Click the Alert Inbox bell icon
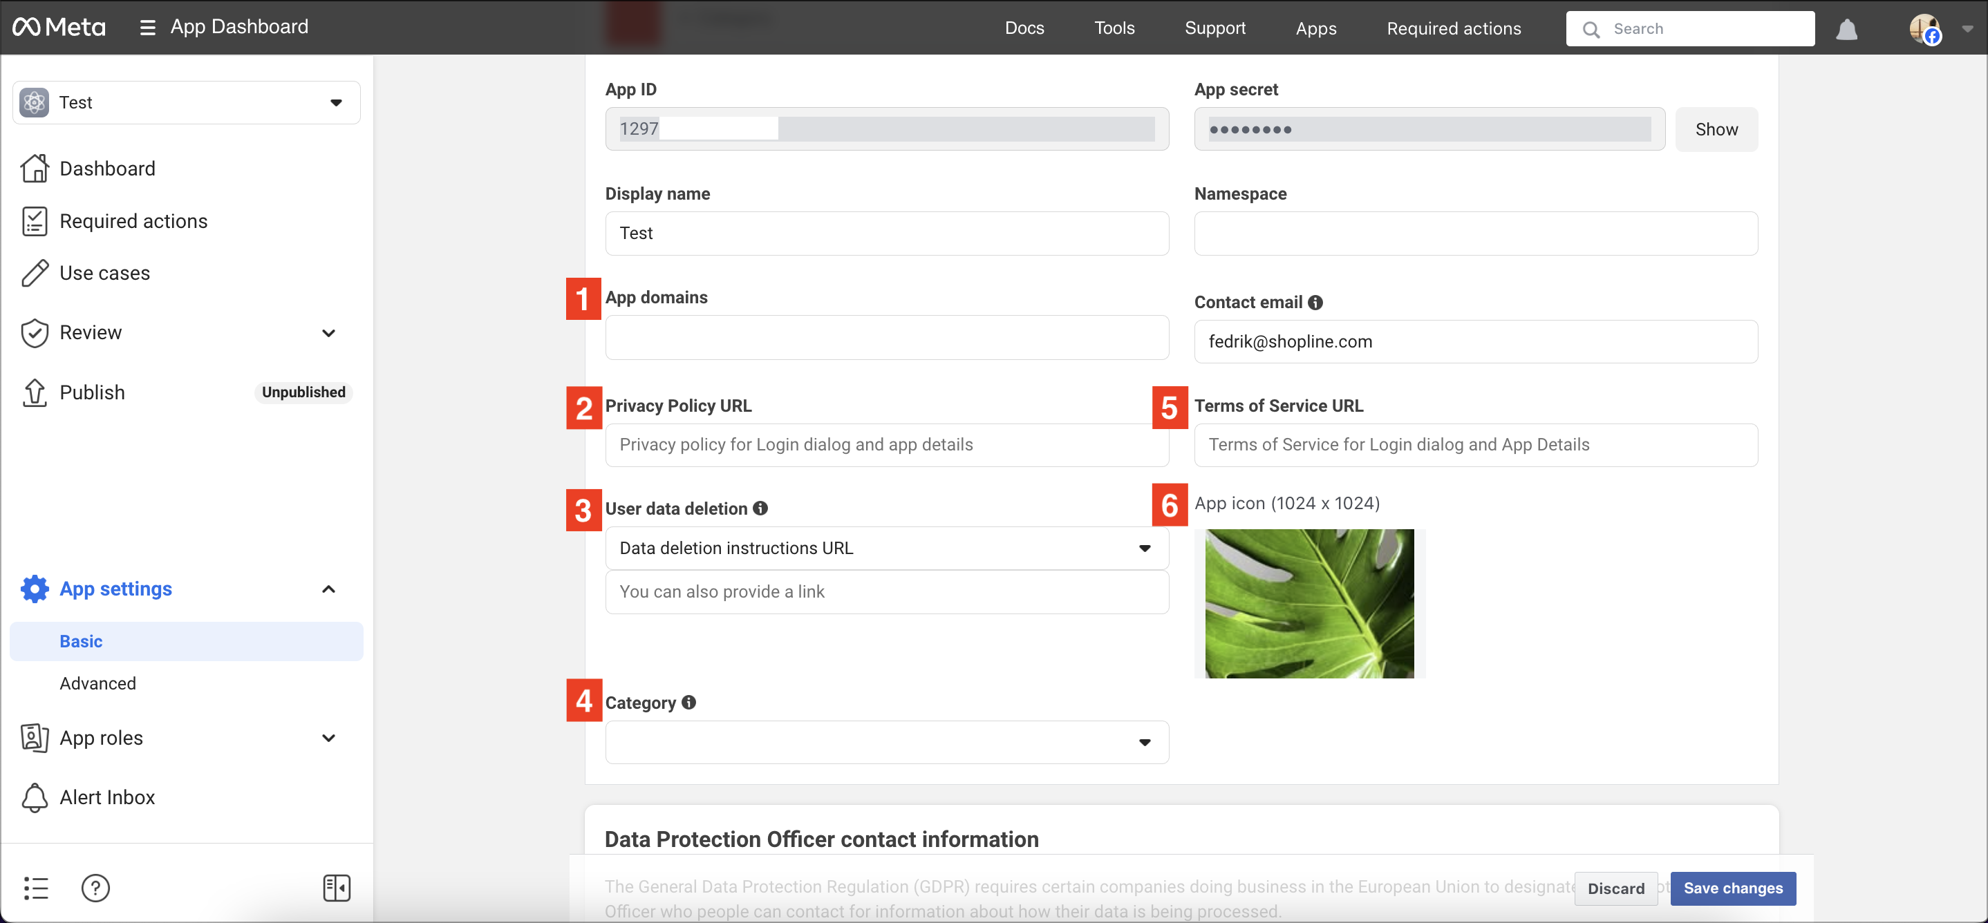Image resolution: width=1988 pixels, height=923 pixels. [35, 797]
